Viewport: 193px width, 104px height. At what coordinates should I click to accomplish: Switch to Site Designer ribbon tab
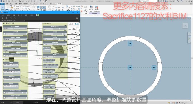coord(44,4)
